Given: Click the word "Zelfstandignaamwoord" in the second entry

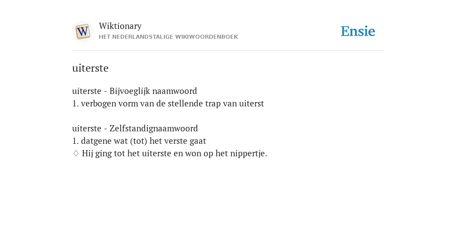Looking at the screenshot, I should pos(154,128).
